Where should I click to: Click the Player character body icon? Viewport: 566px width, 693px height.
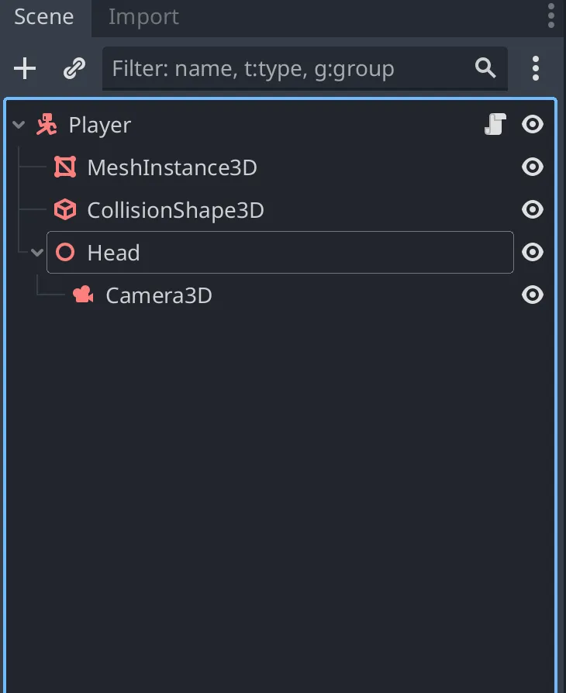click(47, 125)
